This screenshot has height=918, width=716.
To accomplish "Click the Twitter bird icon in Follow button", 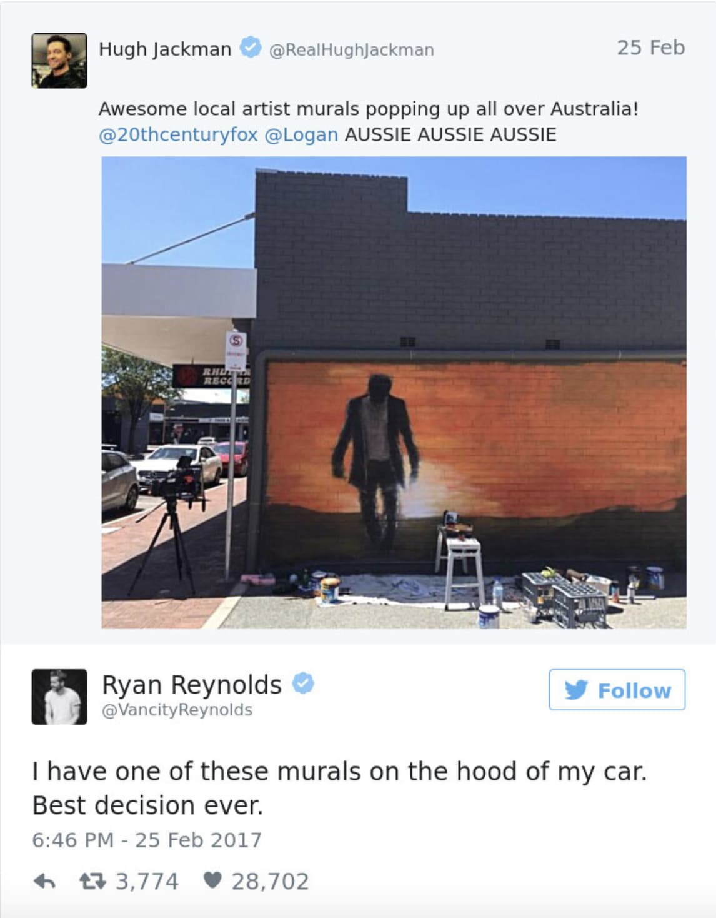I will 576,690.
